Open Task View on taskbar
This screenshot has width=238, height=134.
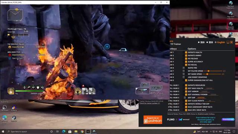pyautogui.click(x=58, y=131)
